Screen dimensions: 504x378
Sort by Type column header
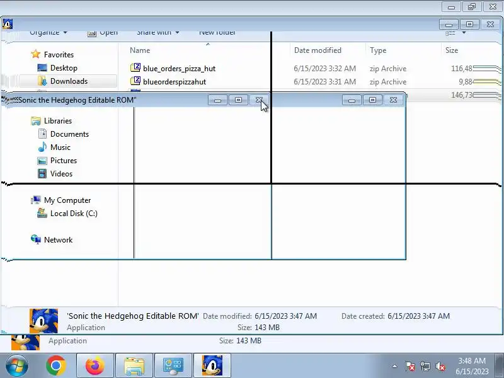(x=378, y=50)
